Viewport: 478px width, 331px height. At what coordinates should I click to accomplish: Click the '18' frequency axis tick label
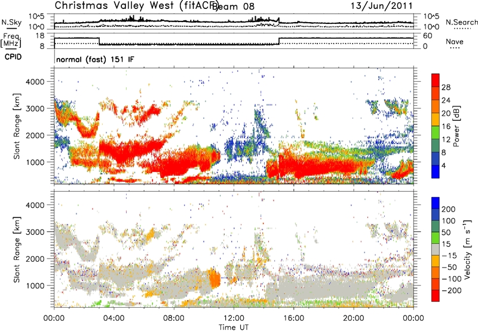41,36
